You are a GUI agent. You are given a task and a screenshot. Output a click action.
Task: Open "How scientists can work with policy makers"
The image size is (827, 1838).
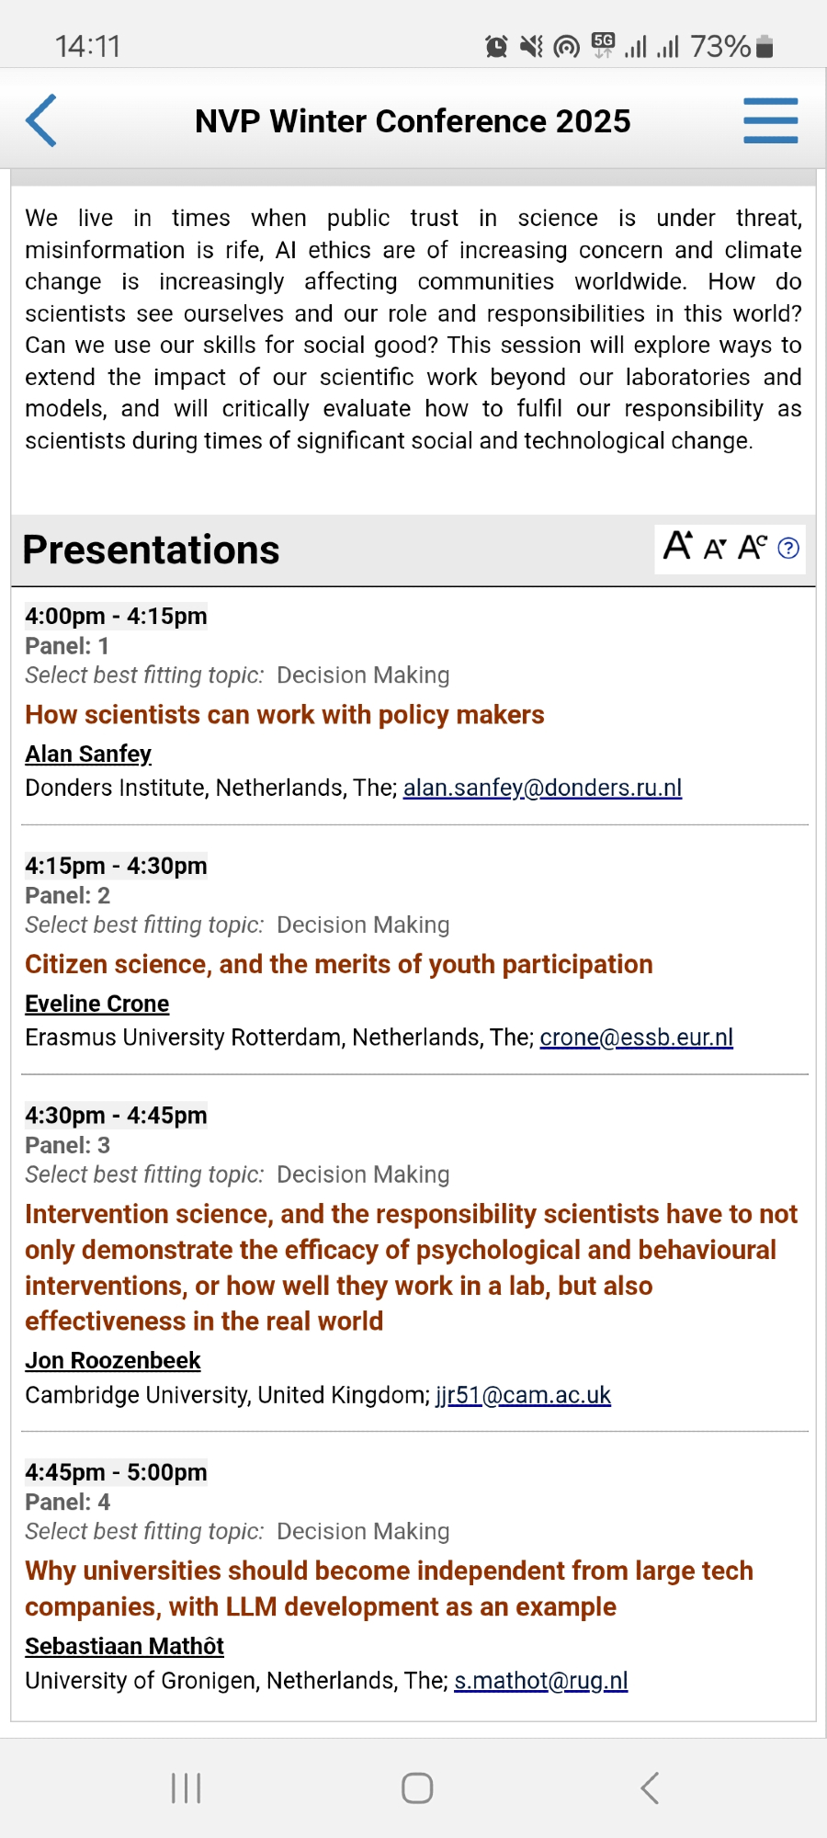(x=285, y=715)
